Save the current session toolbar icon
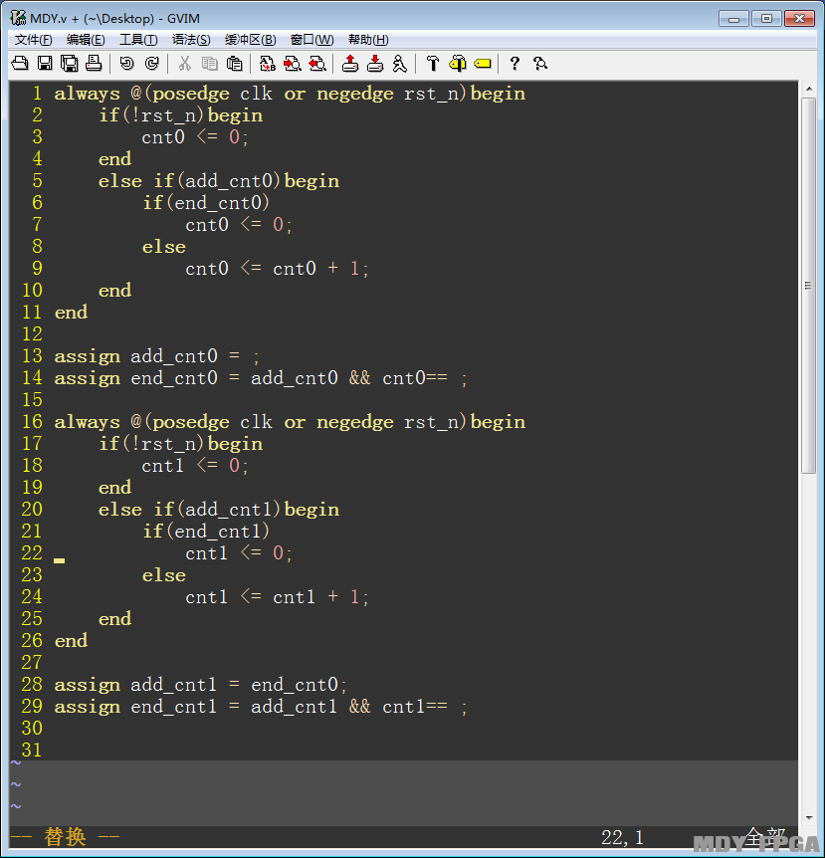 point(375,64)
